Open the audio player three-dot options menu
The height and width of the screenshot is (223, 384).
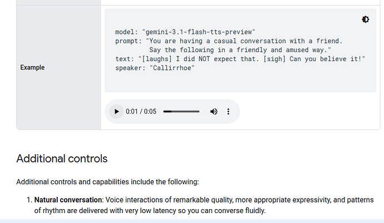pyautogui.click(x=228, y=111)
